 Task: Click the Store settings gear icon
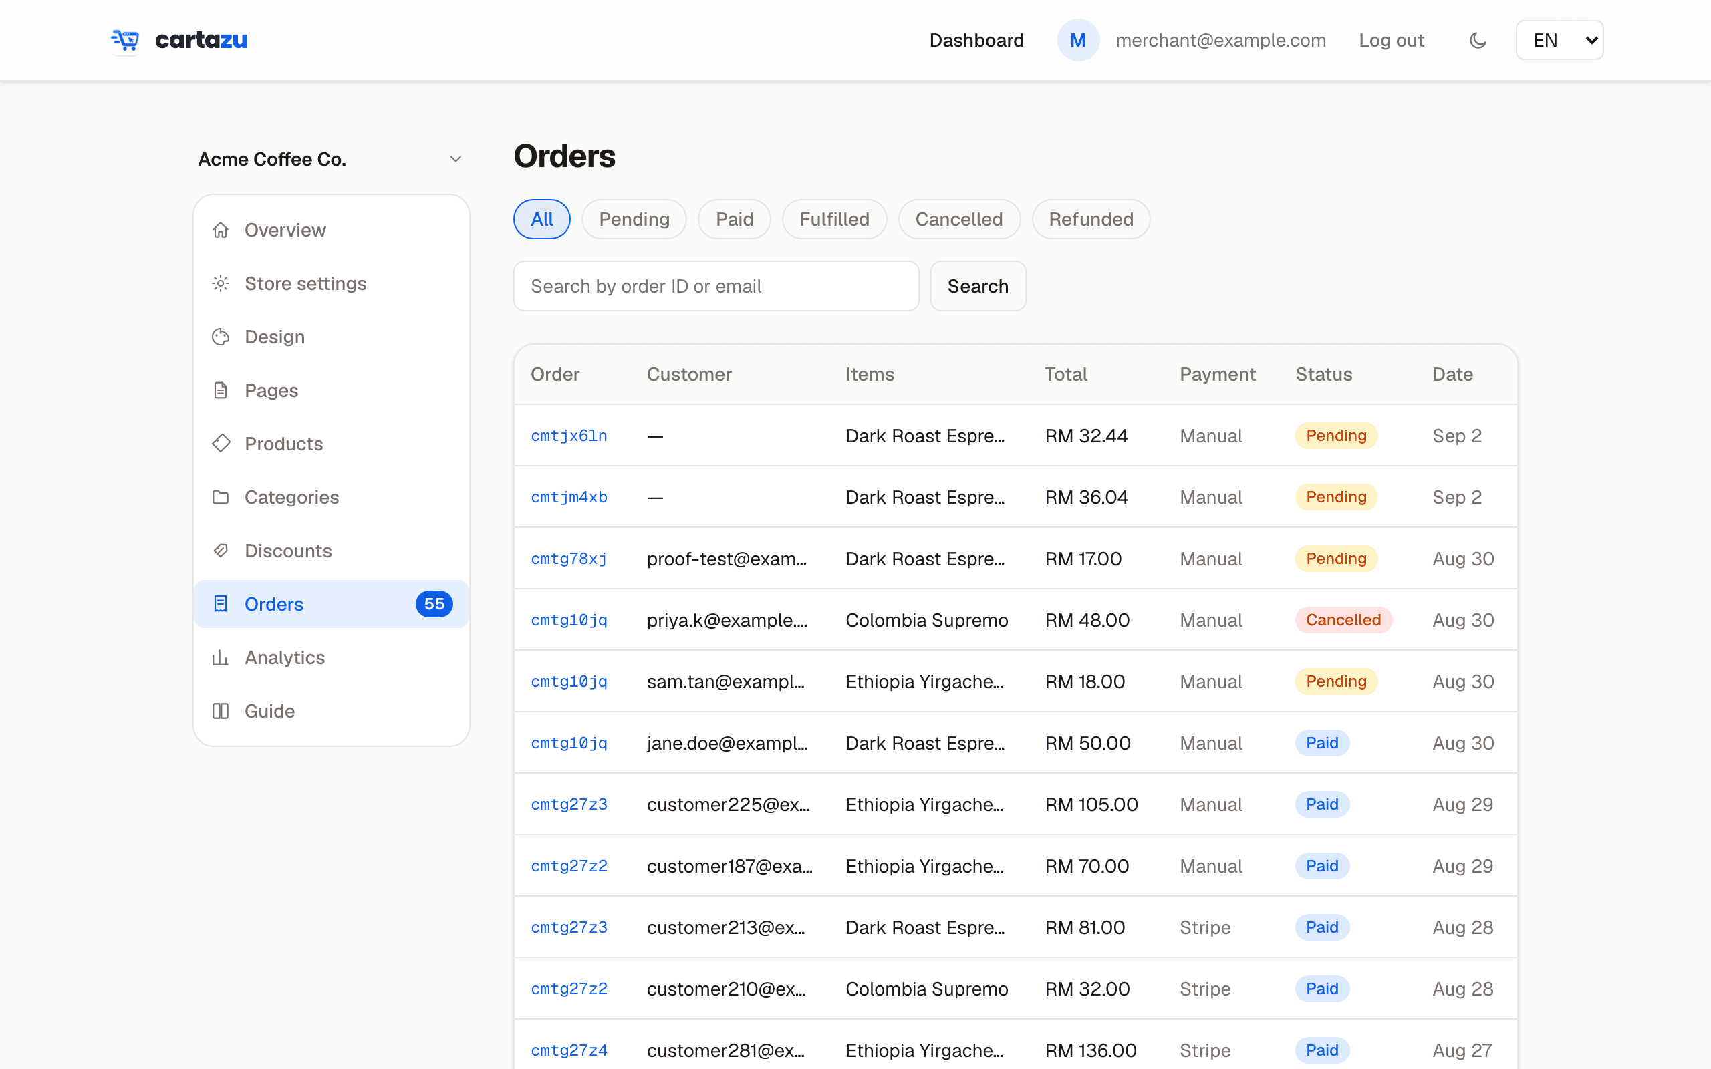tap(221, 283)
